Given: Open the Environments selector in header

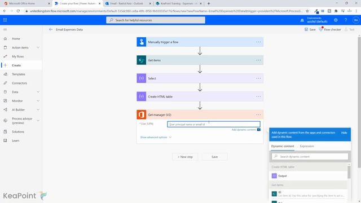Looking at the screenshot, I should pos(317,20).
